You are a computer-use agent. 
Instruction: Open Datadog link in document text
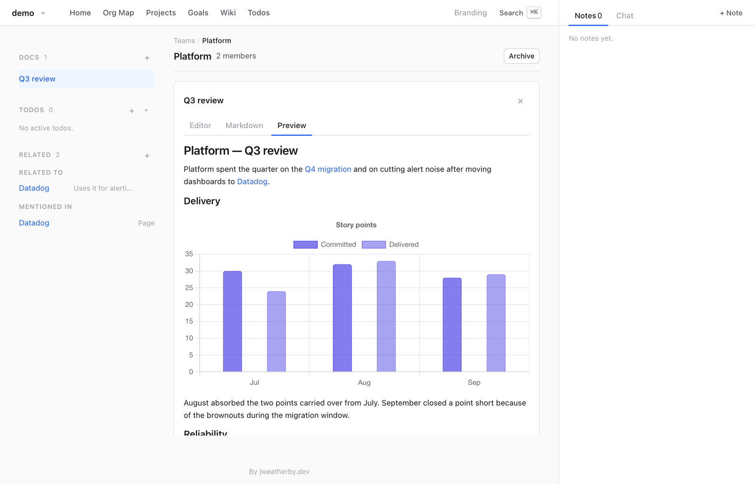point(252,181)
